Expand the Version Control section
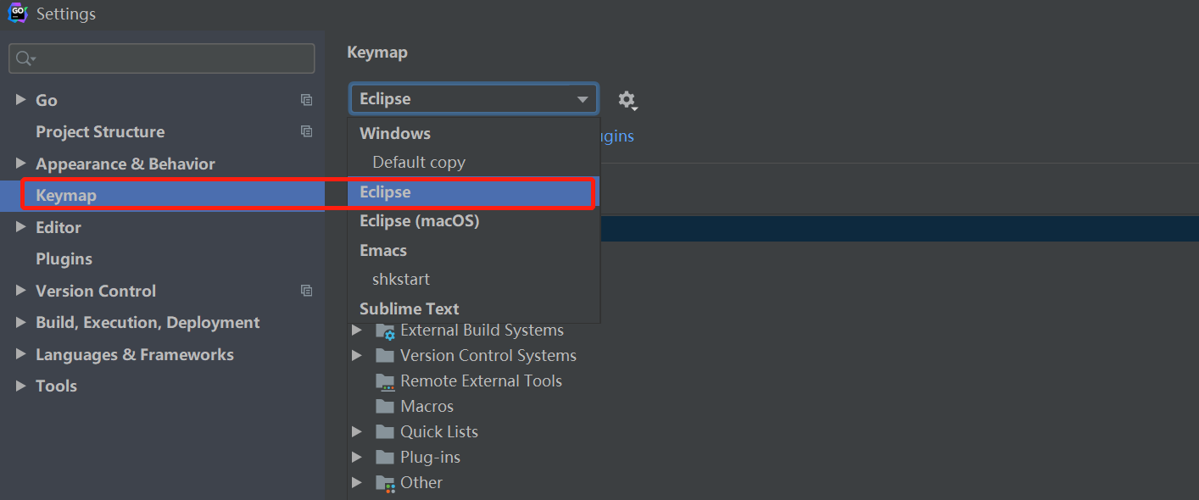This screenshot has height=500, width=1199. [20, 291]
